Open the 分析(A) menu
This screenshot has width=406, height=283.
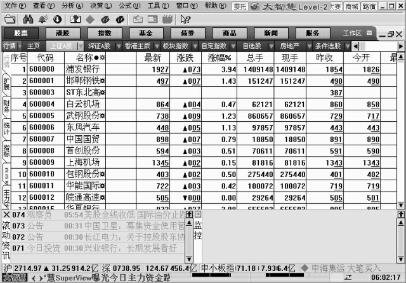tap(72, 6)
